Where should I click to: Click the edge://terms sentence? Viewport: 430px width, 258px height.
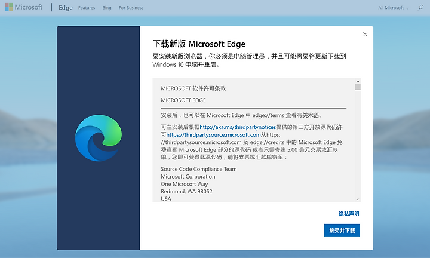pos(241,115)
